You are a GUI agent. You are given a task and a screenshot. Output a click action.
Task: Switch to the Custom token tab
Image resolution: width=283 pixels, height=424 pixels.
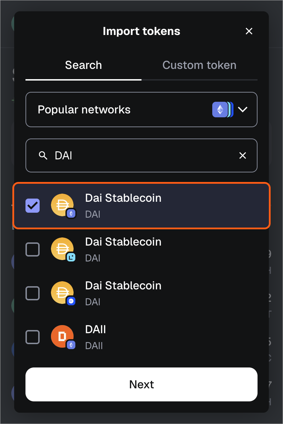tap(199, 65)
